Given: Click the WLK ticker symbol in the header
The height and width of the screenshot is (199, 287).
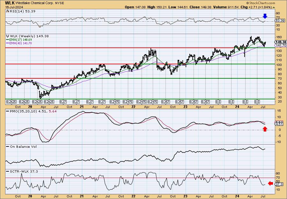Looking at the screenshot, I should click(10, 3).
